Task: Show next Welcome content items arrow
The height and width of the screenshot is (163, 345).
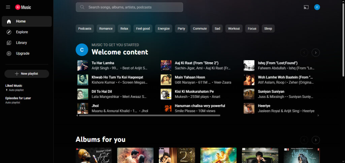Action: tap(316, 53)
